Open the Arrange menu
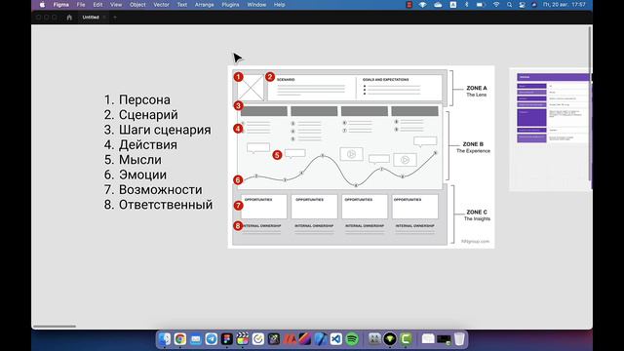Screen dimensions: 624x351 (x=204, y=5)
